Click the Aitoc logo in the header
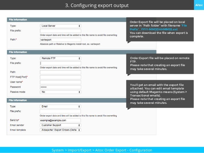Viewport: 204px width, 153px height. (x=199, y=5)
